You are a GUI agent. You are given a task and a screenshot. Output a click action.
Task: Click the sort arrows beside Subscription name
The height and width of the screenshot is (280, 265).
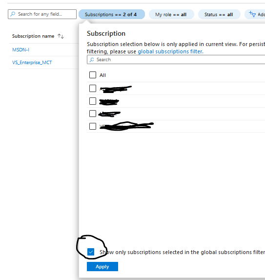point(61,36)
